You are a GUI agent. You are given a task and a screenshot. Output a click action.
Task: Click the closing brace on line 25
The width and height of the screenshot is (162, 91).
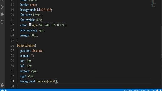(18, 40)
